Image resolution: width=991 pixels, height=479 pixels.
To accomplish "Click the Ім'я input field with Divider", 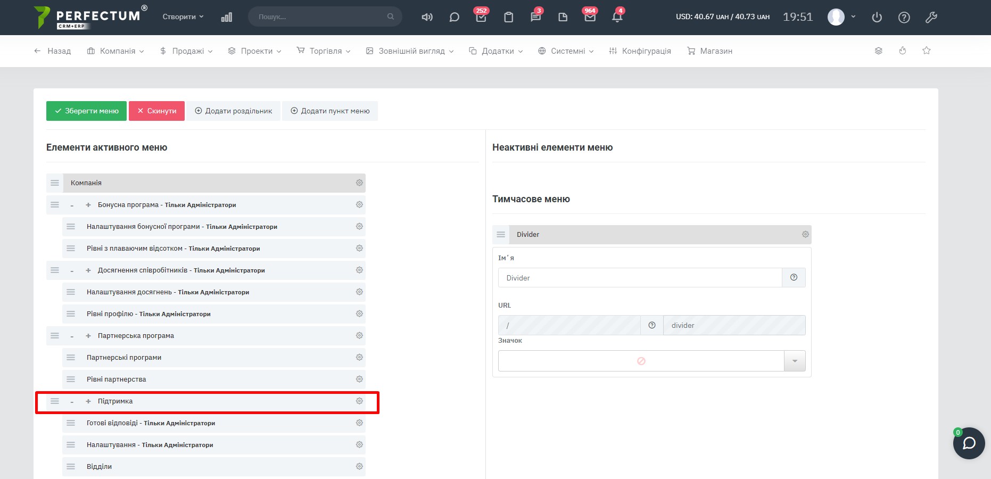I will (640, 278).
